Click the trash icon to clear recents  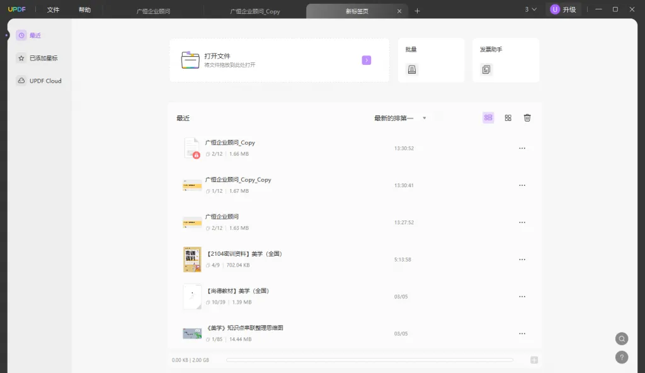point(527,118)
